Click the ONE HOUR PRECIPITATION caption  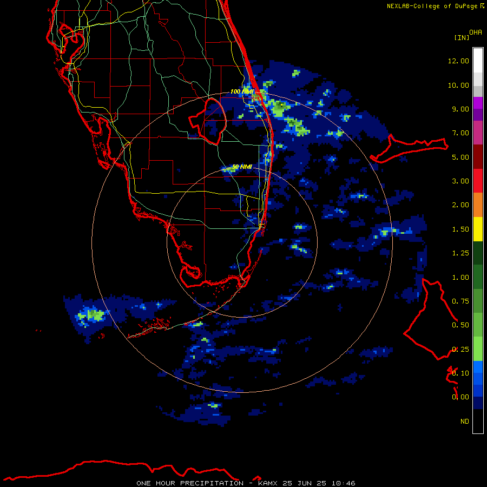point(190,483)
